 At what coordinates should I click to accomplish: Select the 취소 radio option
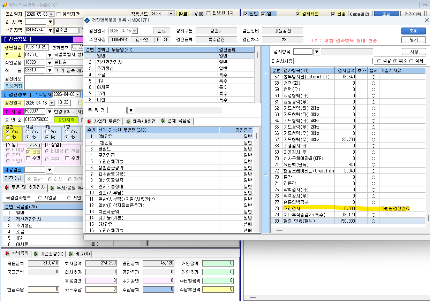tap(395, 61)
